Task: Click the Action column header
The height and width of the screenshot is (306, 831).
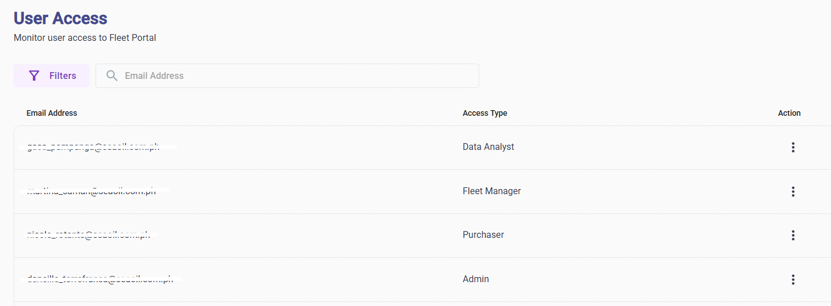Action: pyautogui.click(x=790, y=113)
